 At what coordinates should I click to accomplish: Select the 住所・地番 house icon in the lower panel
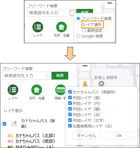[x=37, y=90]
